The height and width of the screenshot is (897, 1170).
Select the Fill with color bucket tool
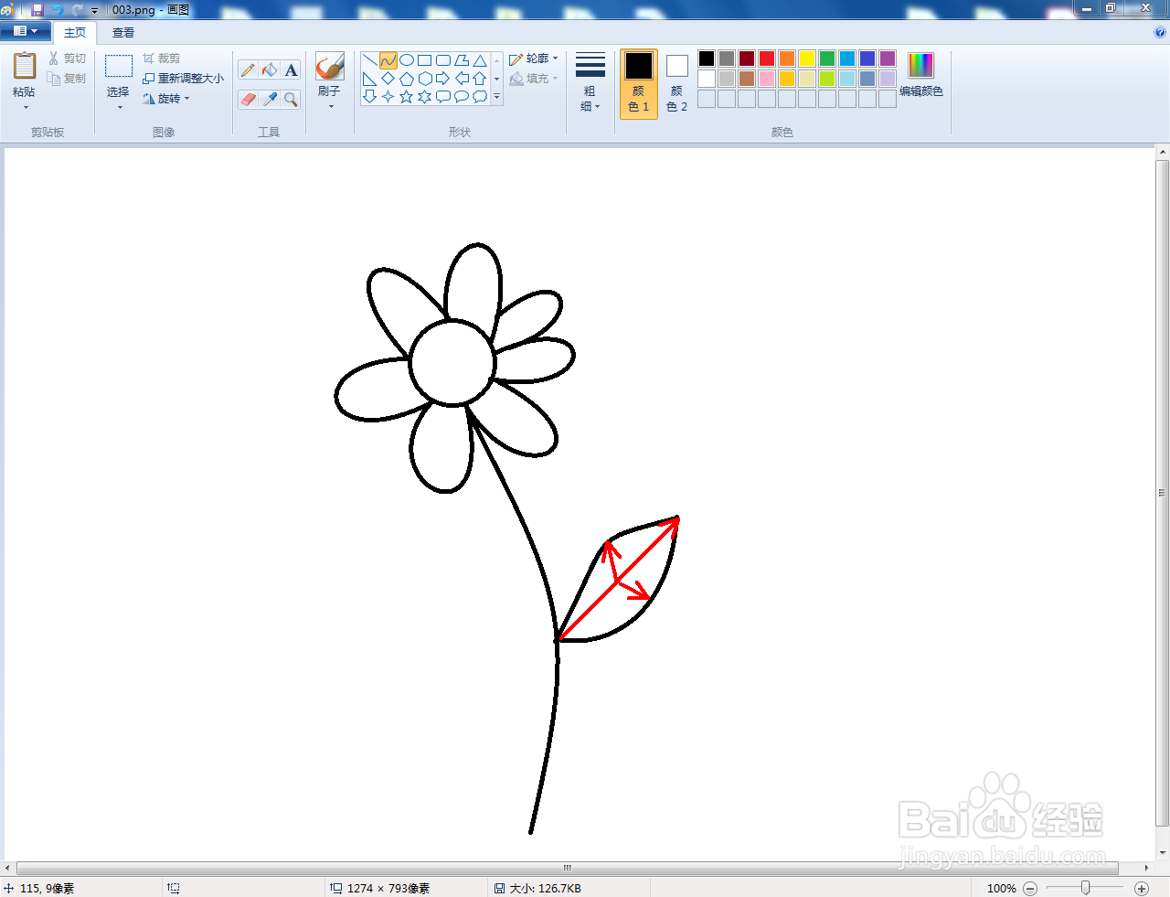[x=270, y=70]
